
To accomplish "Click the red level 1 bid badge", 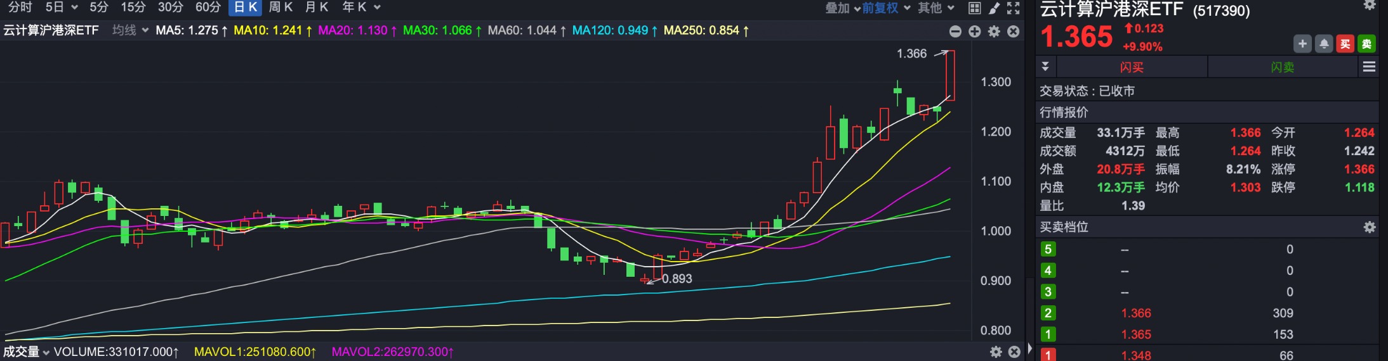I will tap(1048, 355).
